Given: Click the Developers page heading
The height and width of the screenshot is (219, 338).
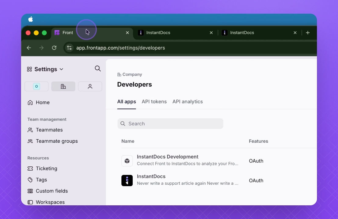Looking at the screenshot, I should coord(135,85).
